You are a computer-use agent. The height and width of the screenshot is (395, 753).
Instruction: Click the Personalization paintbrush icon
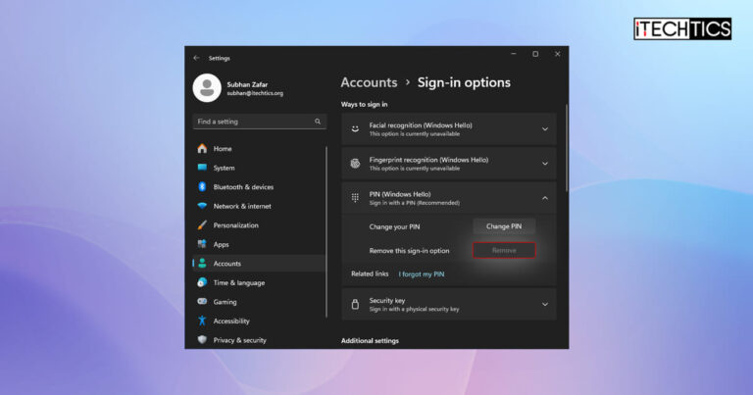[202, 225]
